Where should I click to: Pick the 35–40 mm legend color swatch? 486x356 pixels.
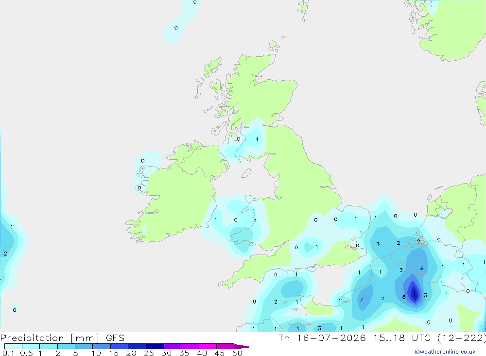click(190, 346)
